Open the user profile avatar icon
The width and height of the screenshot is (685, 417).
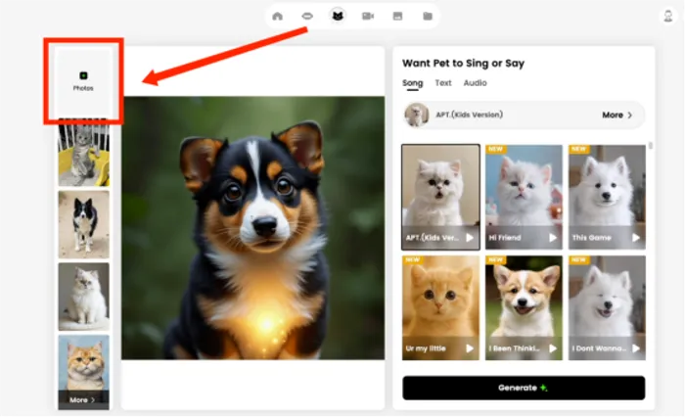point(667,16)
